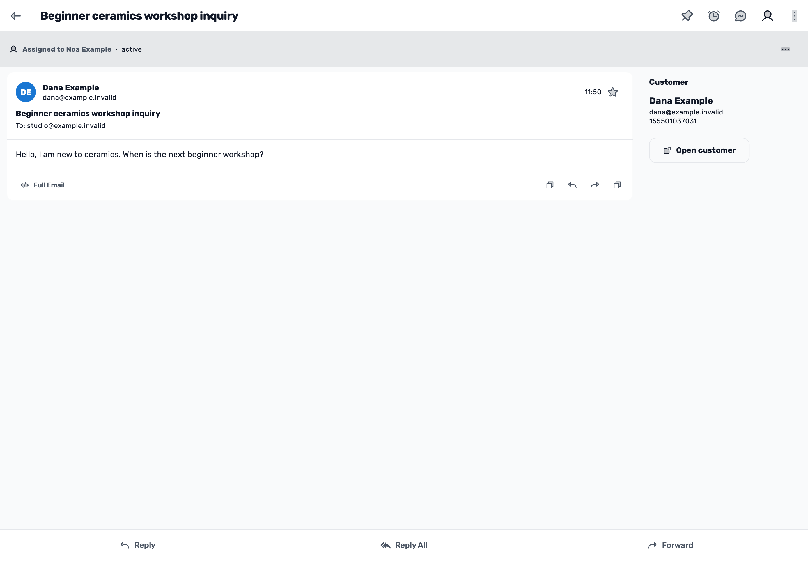
Task: Click sender email under Dana Example in message
Action: coord(79,97)
